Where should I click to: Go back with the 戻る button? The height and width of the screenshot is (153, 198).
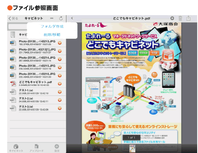tap(13, 18)
